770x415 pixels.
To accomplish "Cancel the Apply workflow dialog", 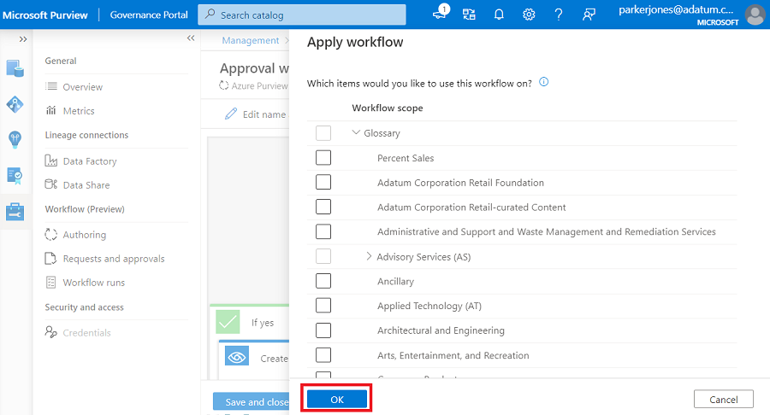I will (723, 400).
